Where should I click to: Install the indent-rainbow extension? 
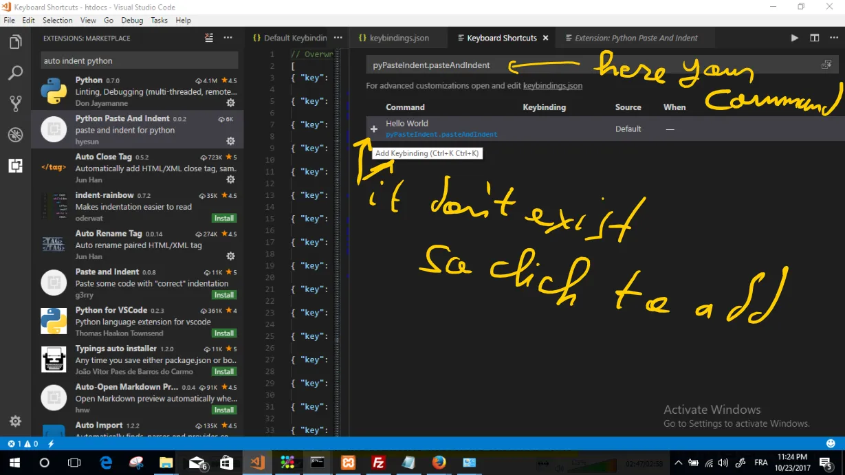(x=224, y=219)
